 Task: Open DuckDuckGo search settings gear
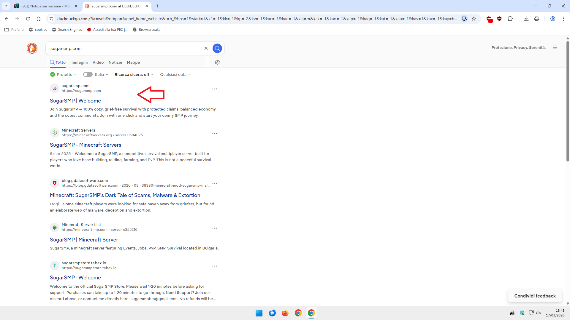(217, 62)
